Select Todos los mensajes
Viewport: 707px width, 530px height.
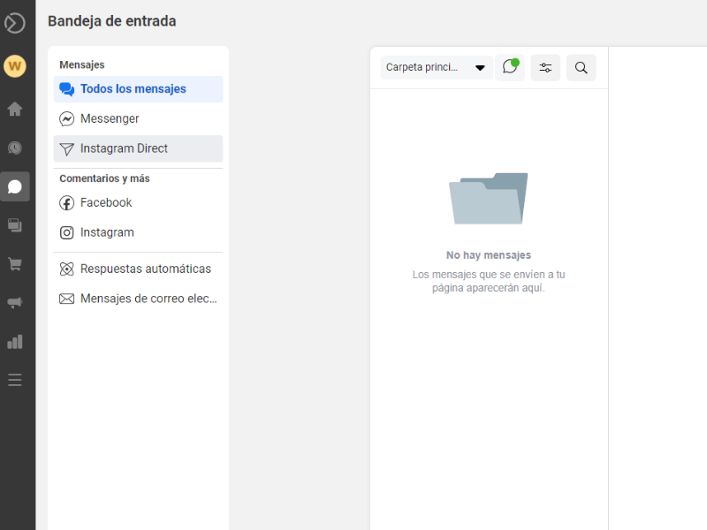tap(138, 89)
